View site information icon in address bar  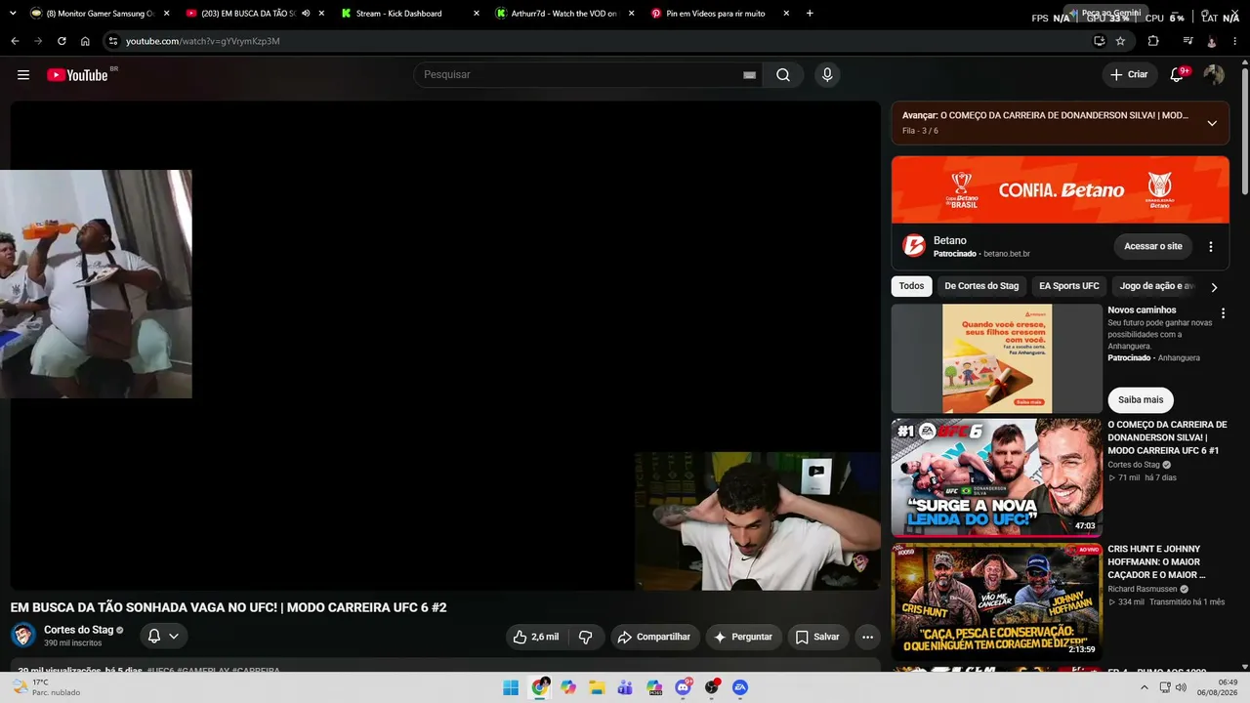click(113, 41)
